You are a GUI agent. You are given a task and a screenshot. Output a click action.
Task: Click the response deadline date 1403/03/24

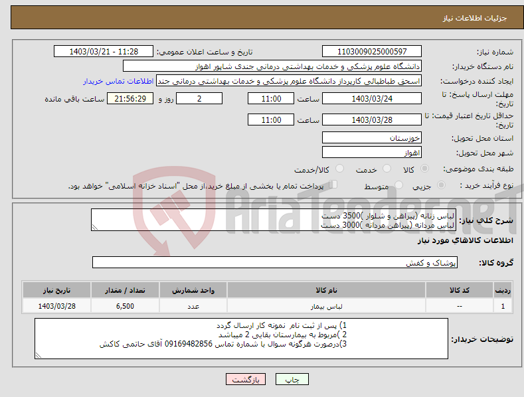coord(372,98)
